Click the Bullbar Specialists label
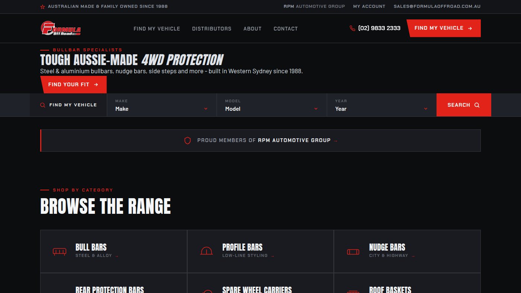 click(x=87, y=50)
